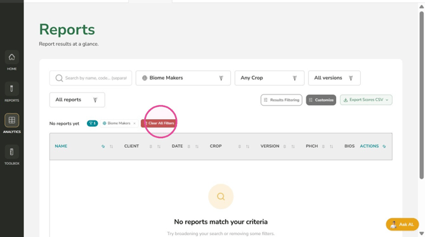
Task: Click the Export Scores CSV button
Action: [x=366, y=100]
